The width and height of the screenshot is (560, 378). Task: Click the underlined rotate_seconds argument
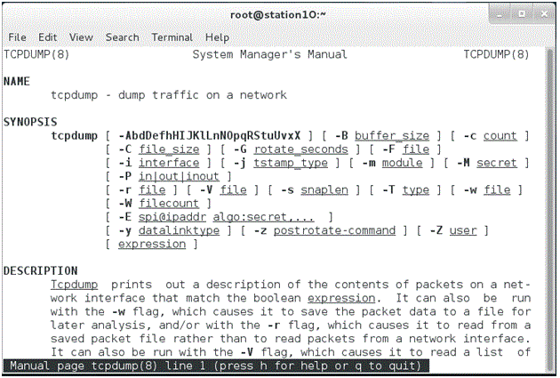300,149
